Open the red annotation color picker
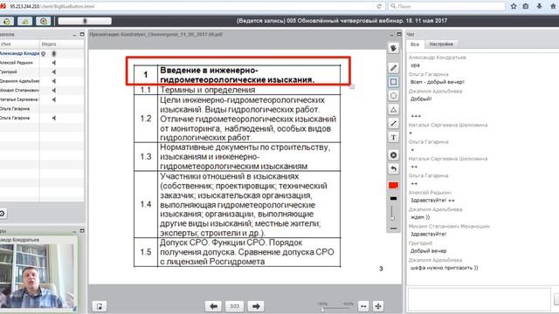 click(x=393, y=186)
